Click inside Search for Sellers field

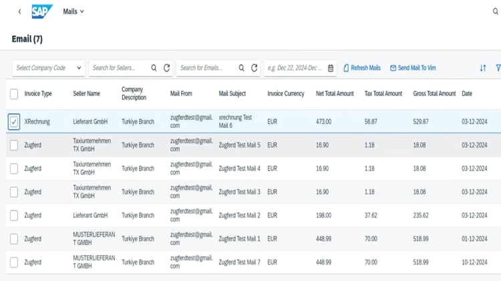pos(119,68)
